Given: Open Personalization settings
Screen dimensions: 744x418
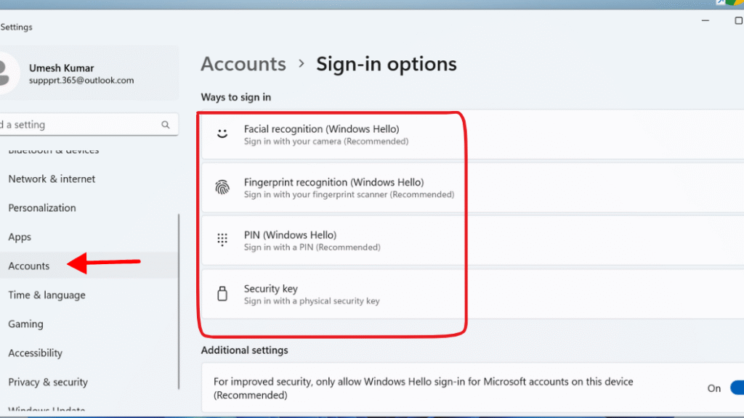Looking at the screenshot, I should point(41,208).
